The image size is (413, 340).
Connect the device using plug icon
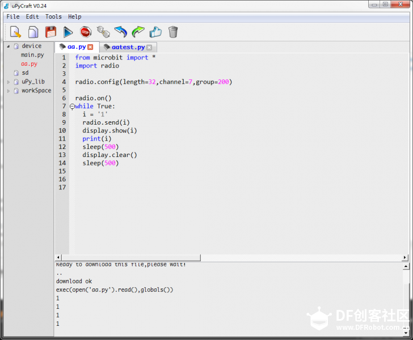point(103,32)
